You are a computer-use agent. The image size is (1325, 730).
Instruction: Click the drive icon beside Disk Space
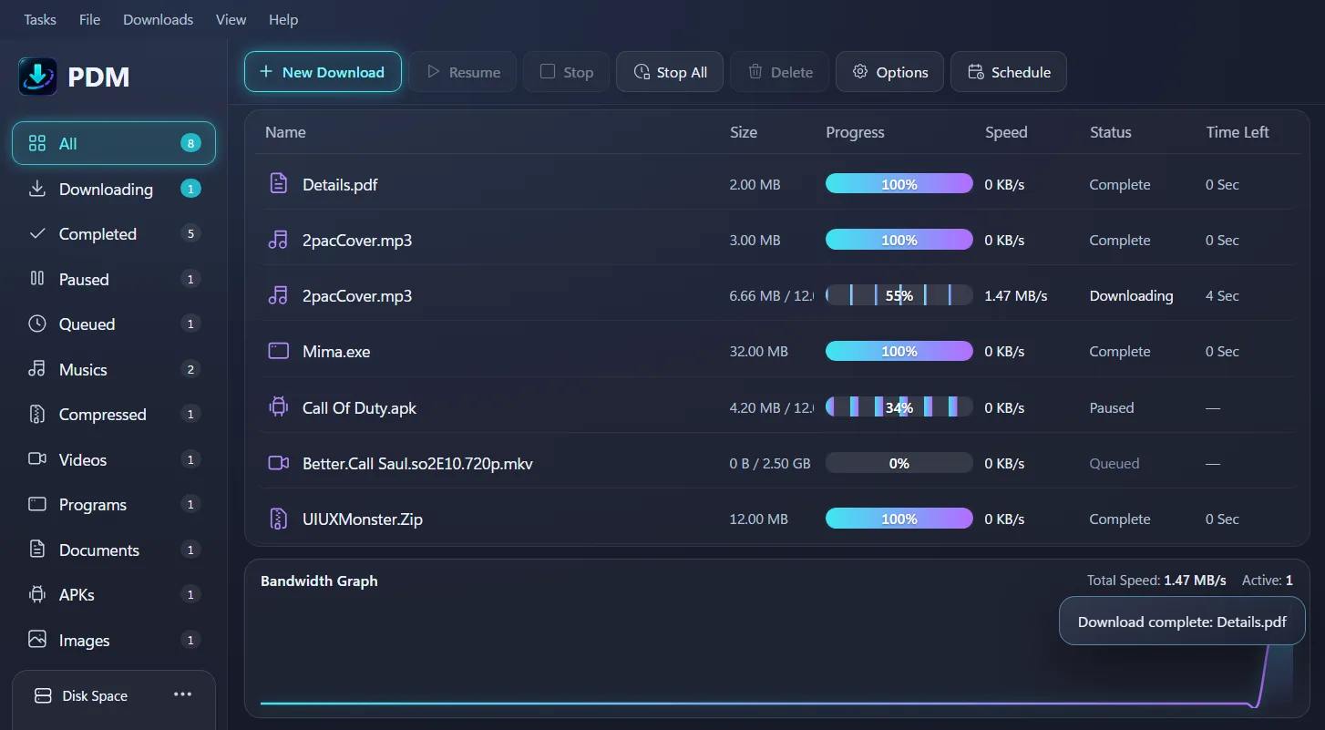coord(43,696)
